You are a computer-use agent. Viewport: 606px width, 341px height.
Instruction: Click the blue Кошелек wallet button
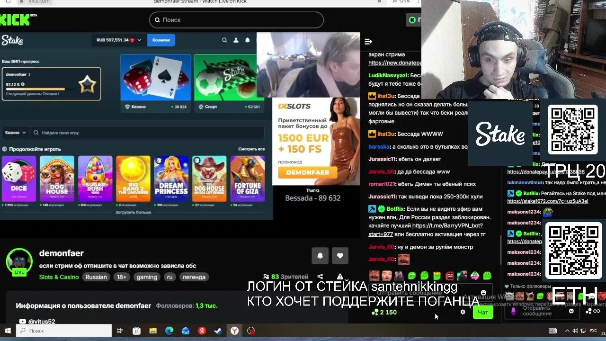[x=161, y=40]
